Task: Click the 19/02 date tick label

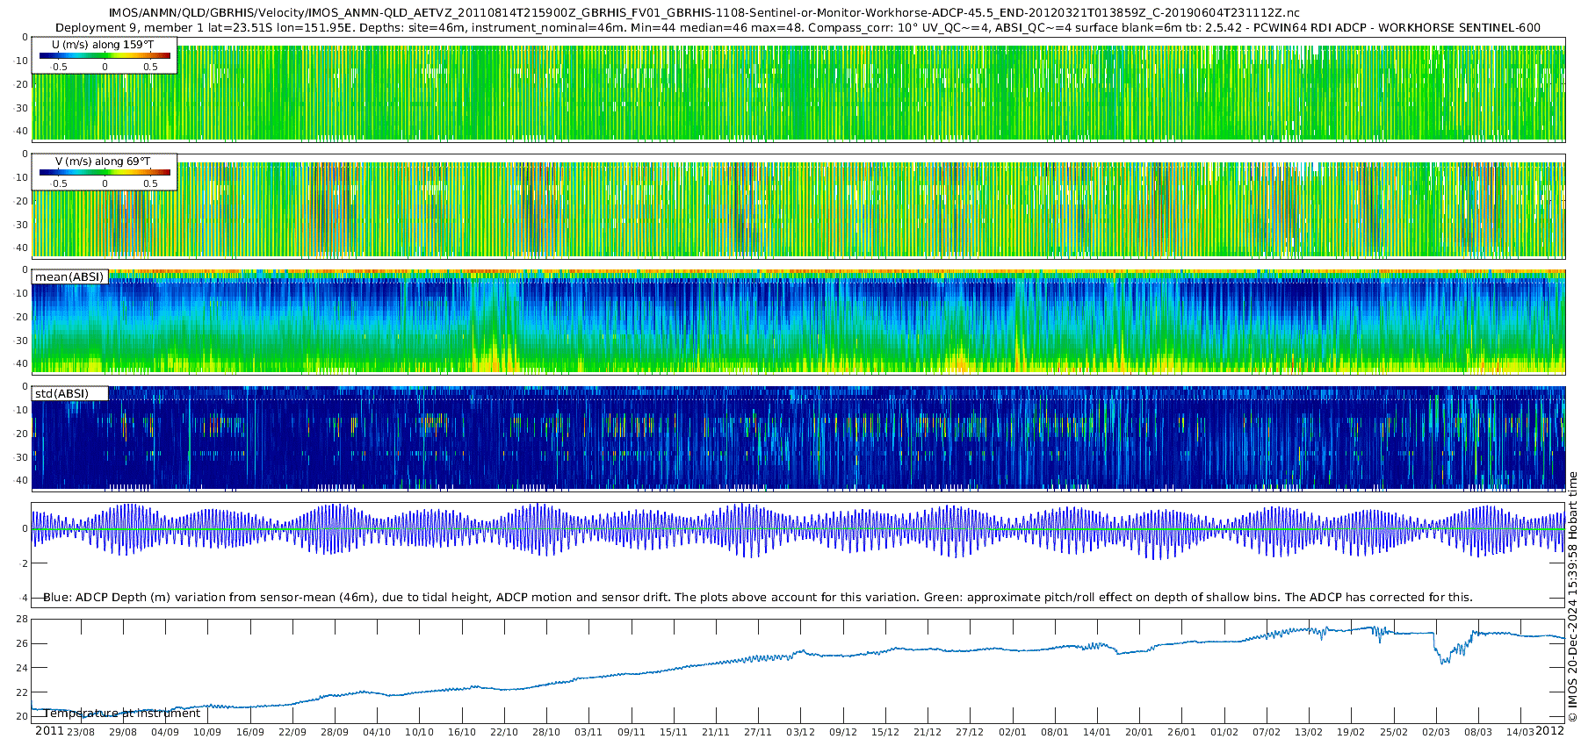Action: pyautogui.click(x=1351, y=732)
